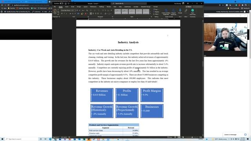Image resolution: width=251 pixels, height=141 pixels.
Task: Click Find in the Editing group
Action: click(156, 9)
